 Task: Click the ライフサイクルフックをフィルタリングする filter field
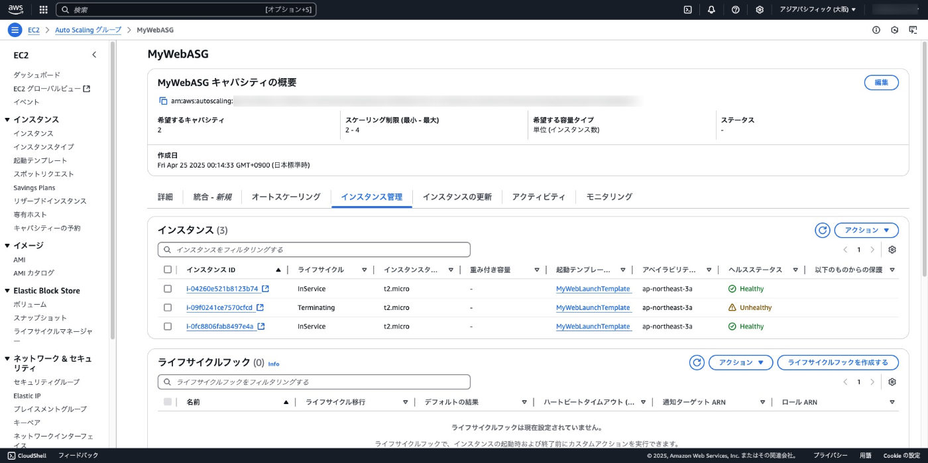[314, 382]
